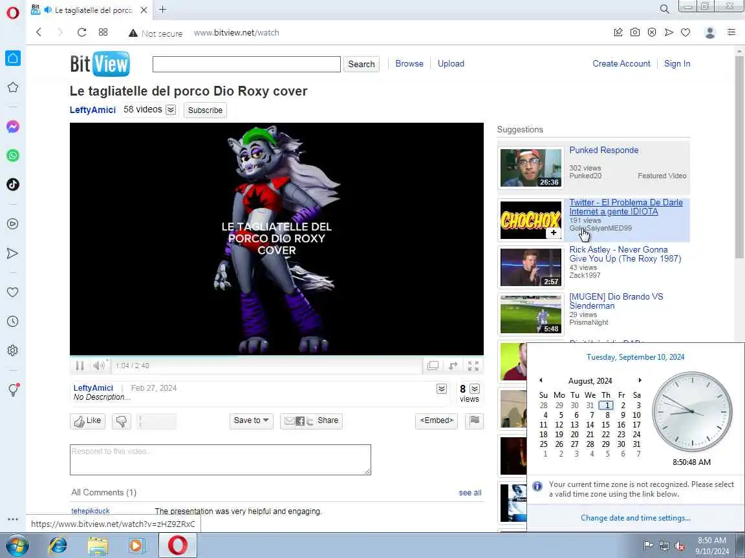Reload the page

[x=81, y=32]
